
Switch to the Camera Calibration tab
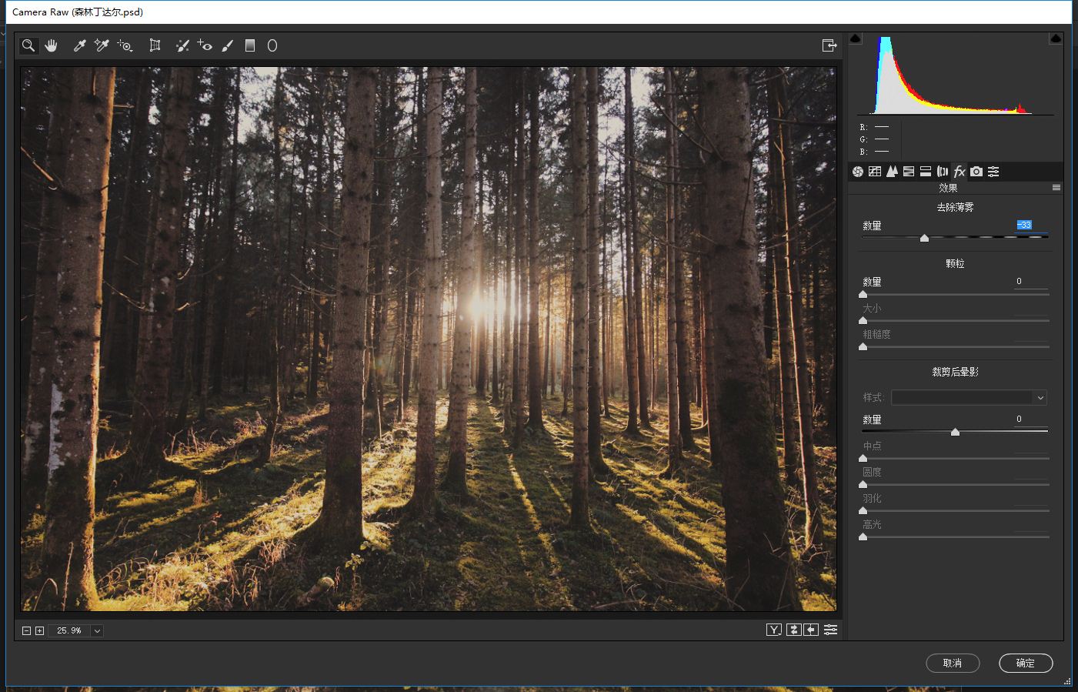click(976, 172)
